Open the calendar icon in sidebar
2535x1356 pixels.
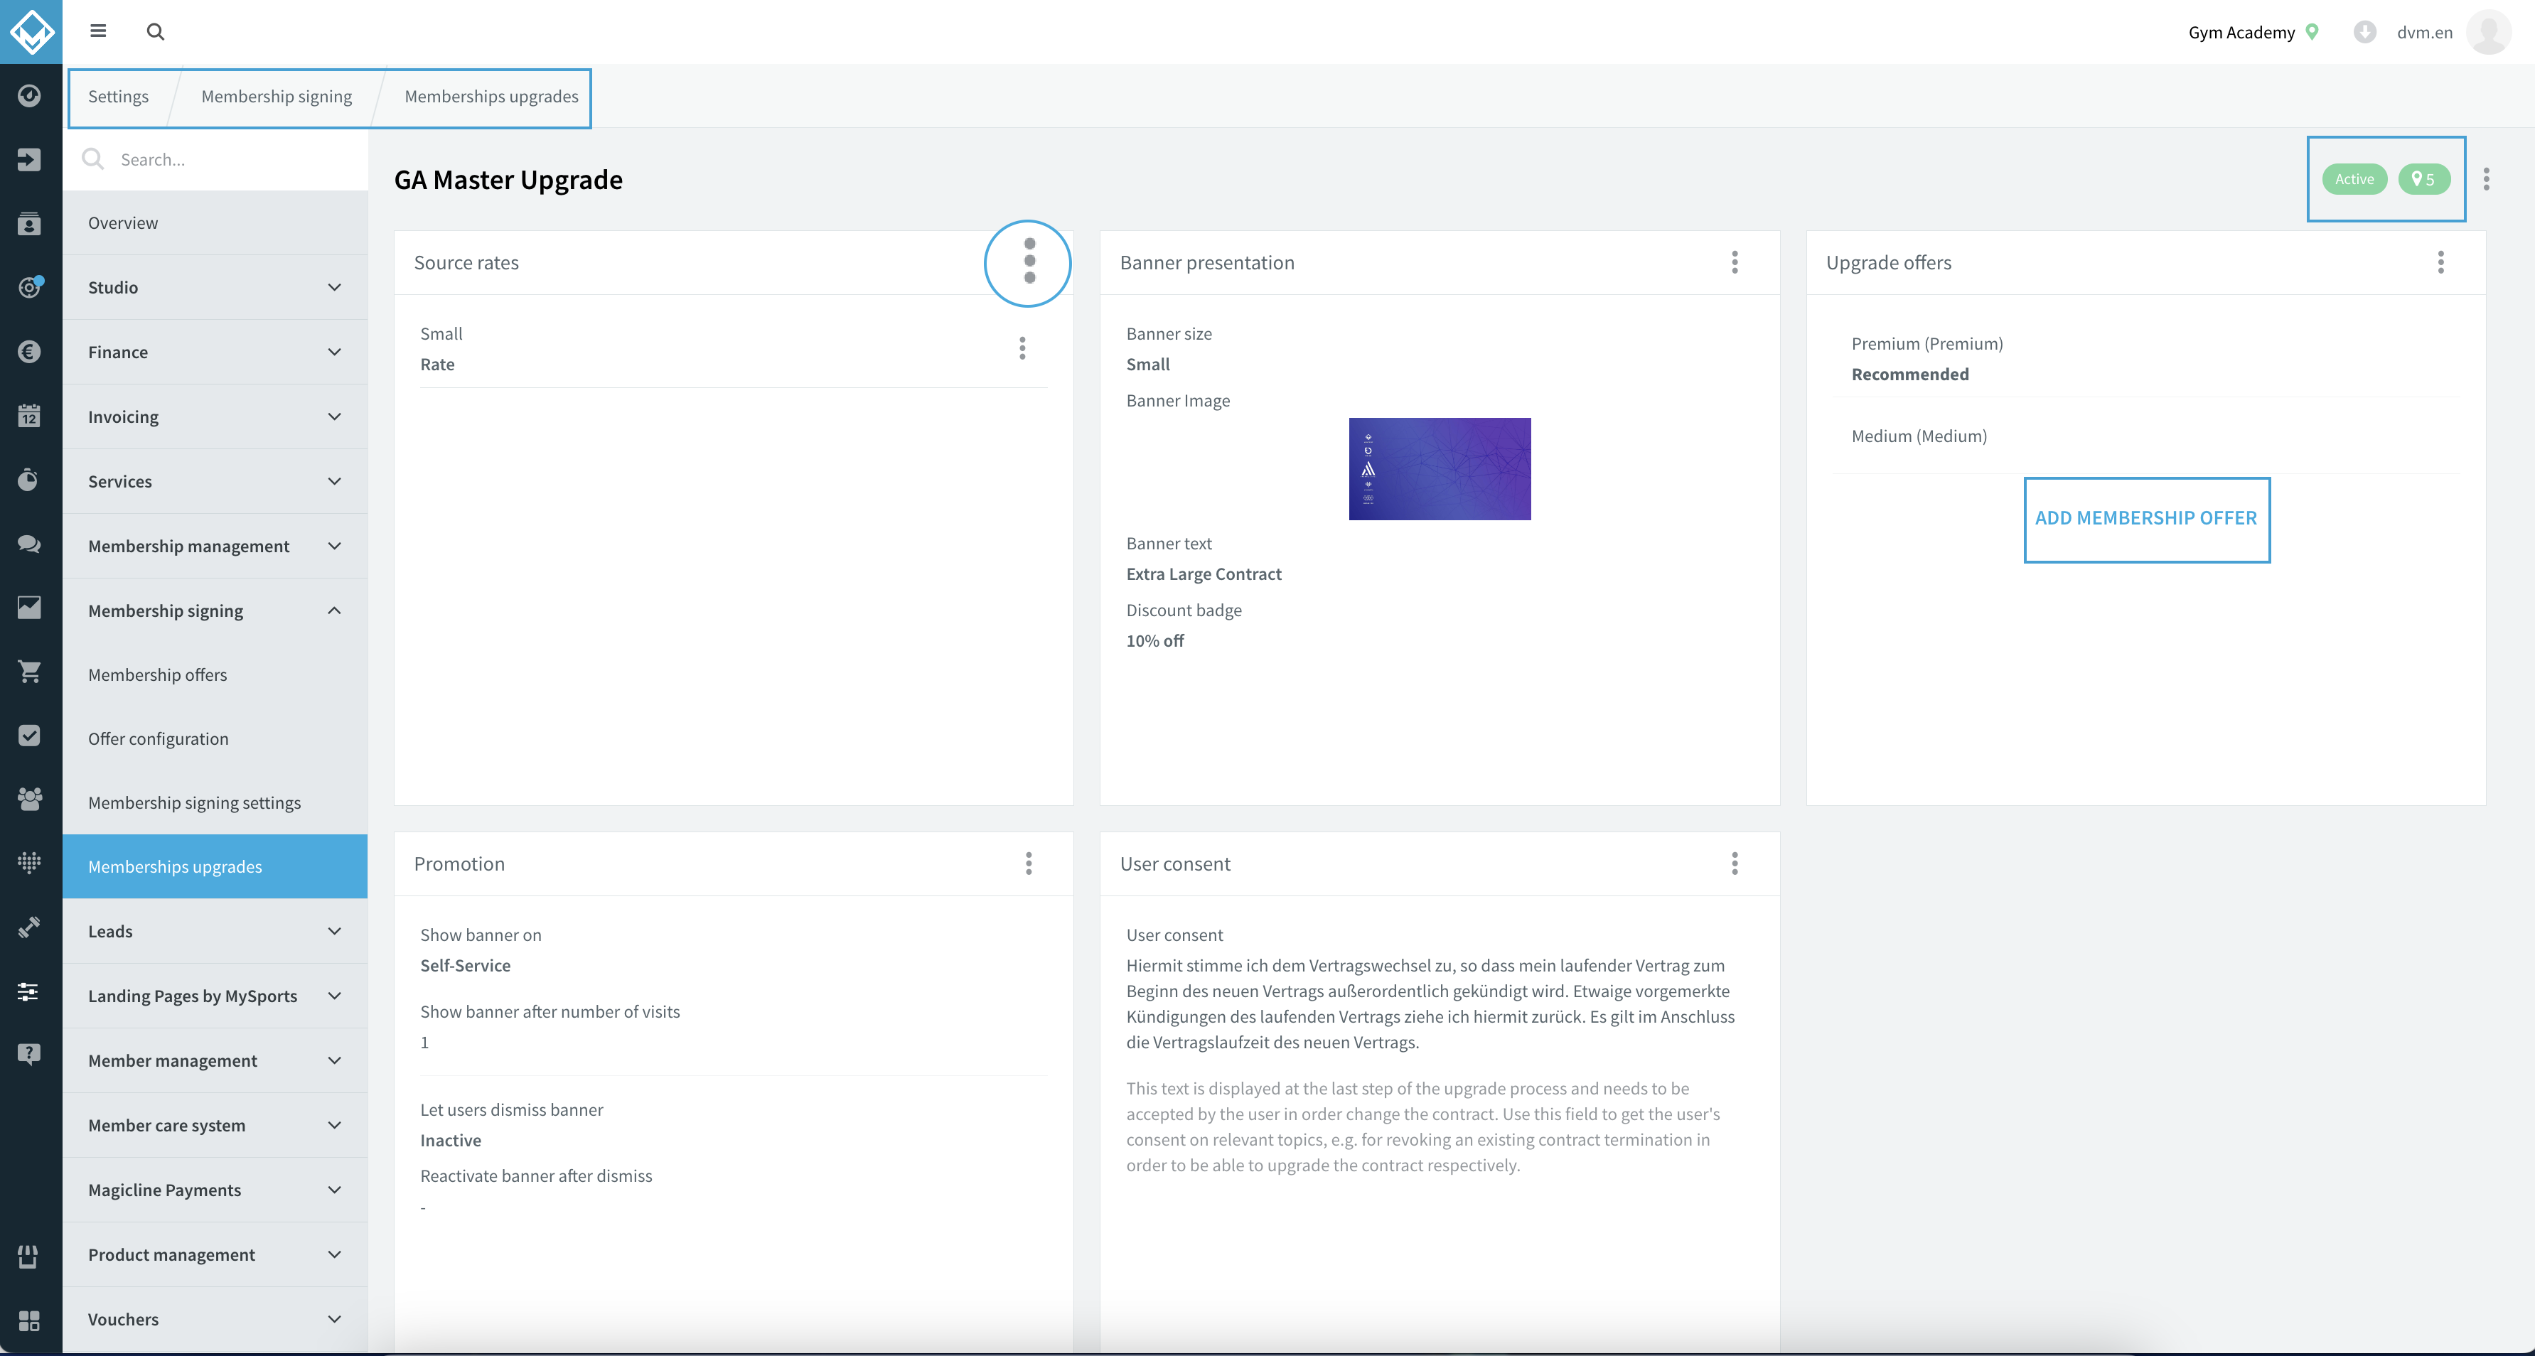pos(30,415)
